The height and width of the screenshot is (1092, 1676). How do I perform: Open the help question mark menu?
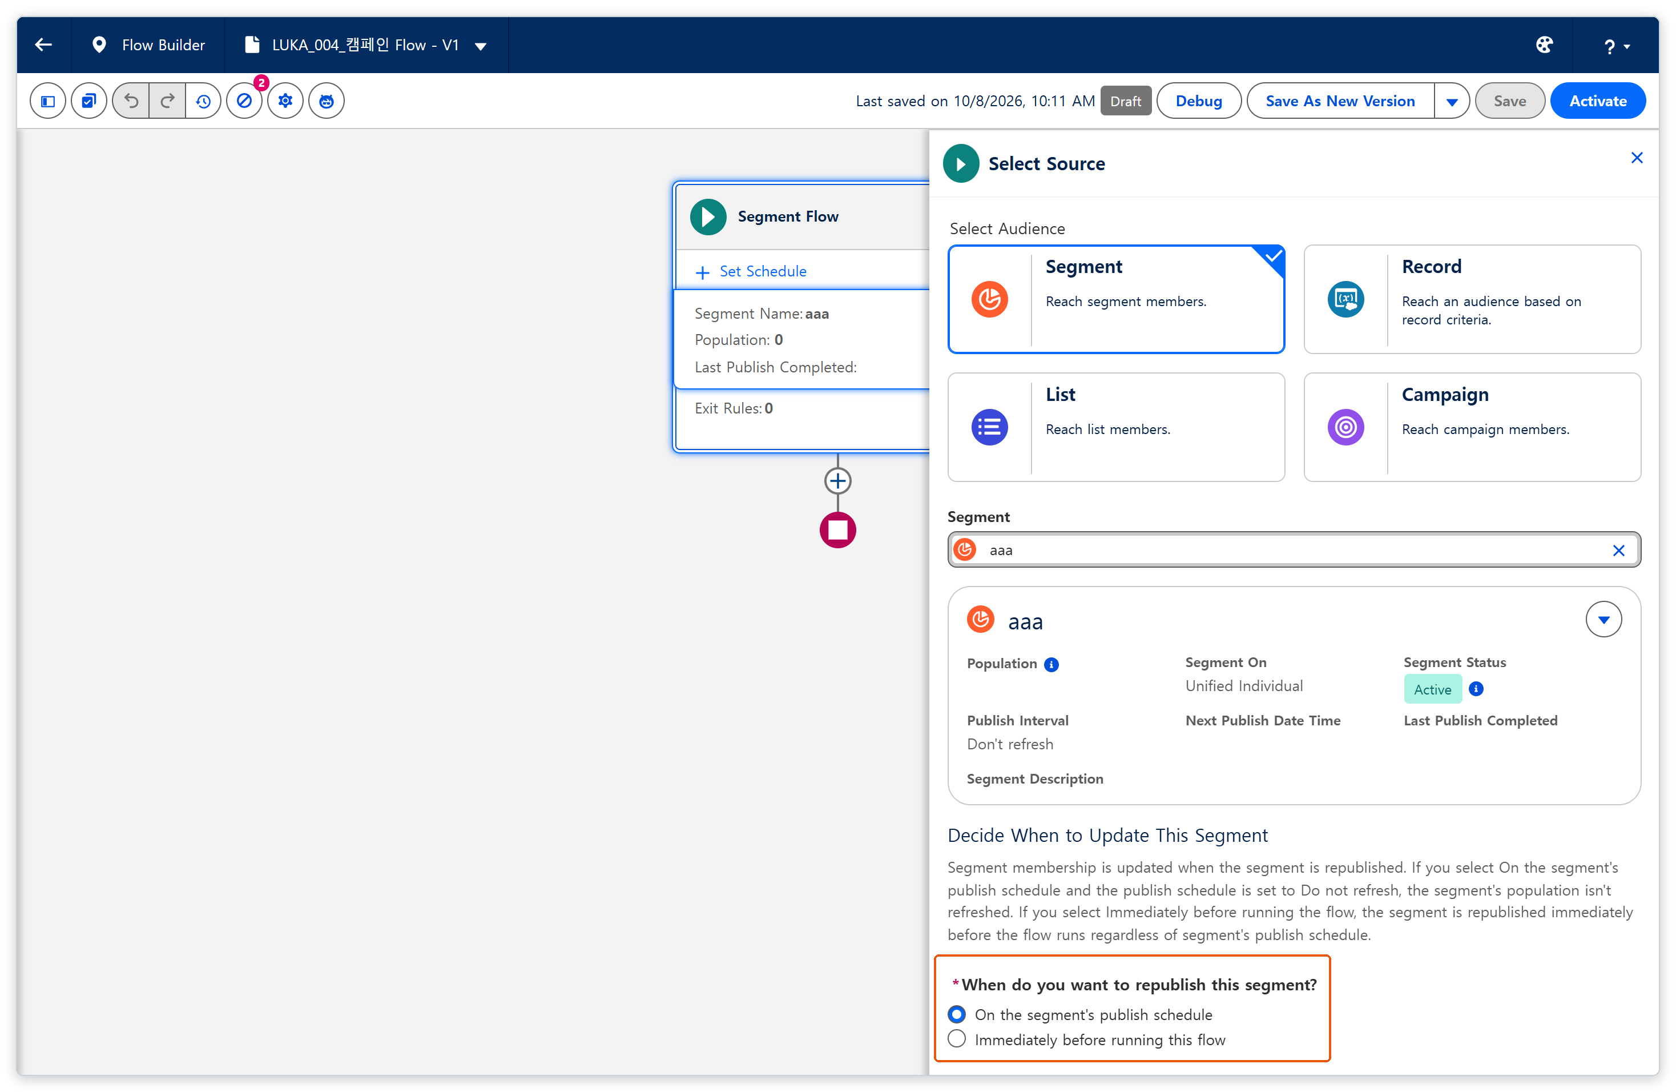point(1617,46)
